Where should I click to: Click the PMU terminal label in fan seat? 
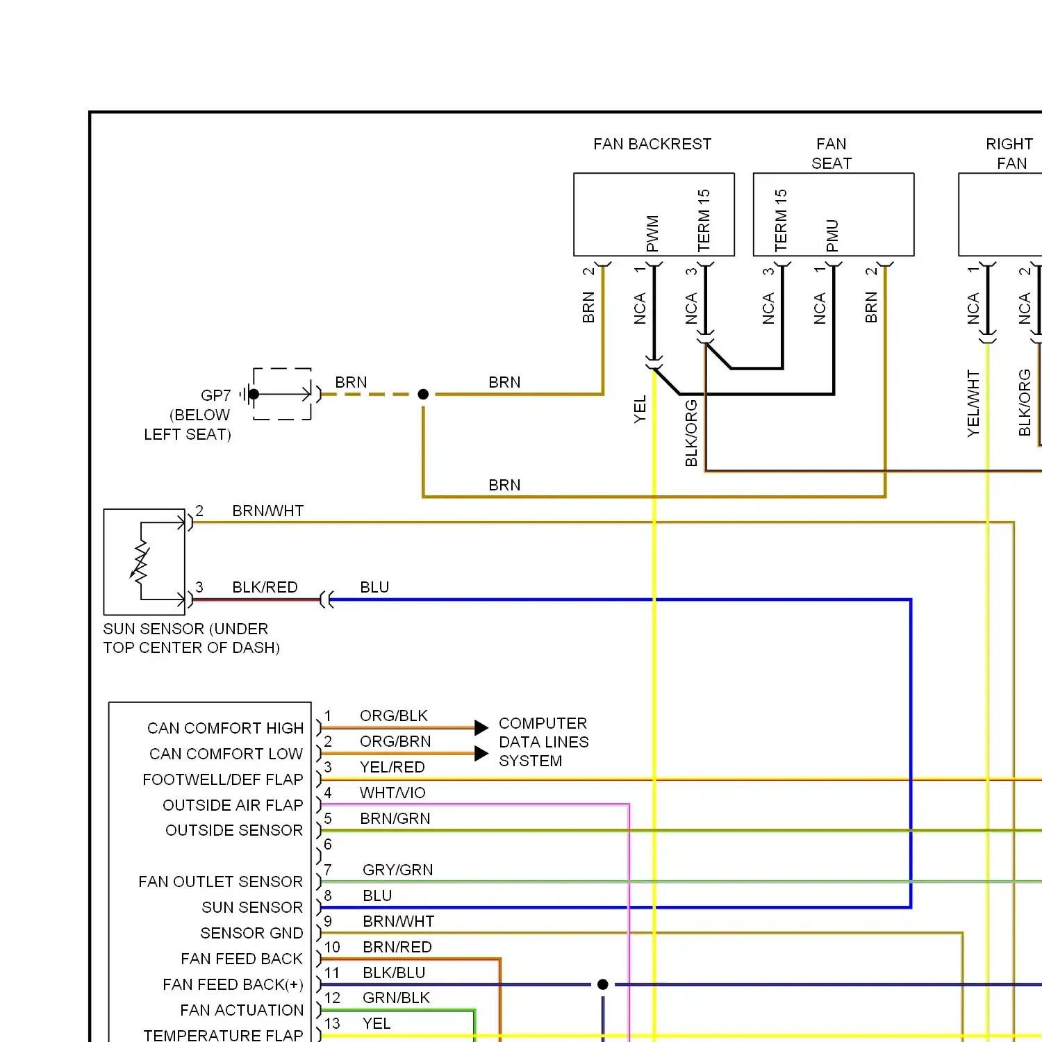(832, 235)
